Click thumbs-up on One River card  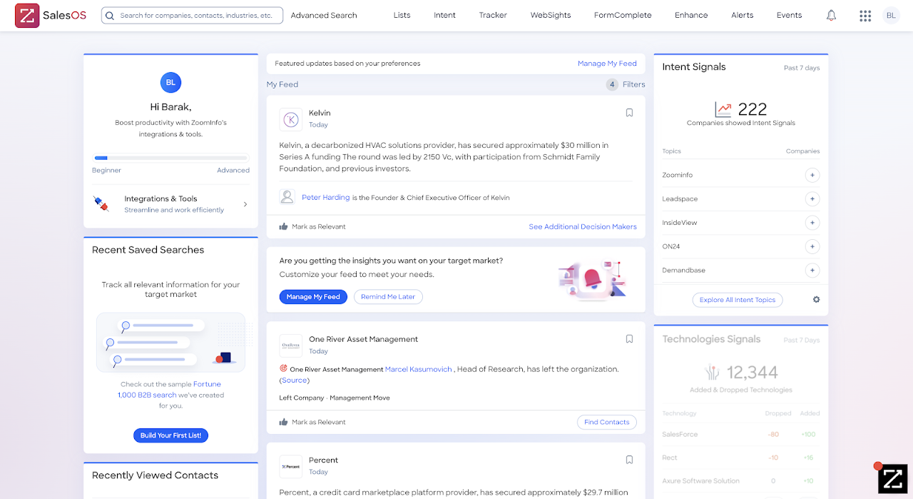[283, 422]
